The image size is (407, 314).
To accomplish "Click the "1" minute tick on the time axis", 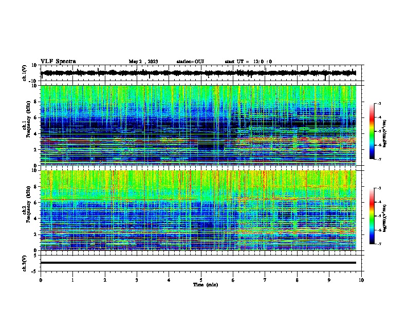I will click(72, 280).
